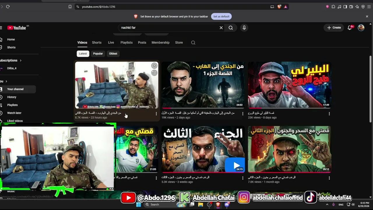Open site settings icon left of the URL

[78, 7]
